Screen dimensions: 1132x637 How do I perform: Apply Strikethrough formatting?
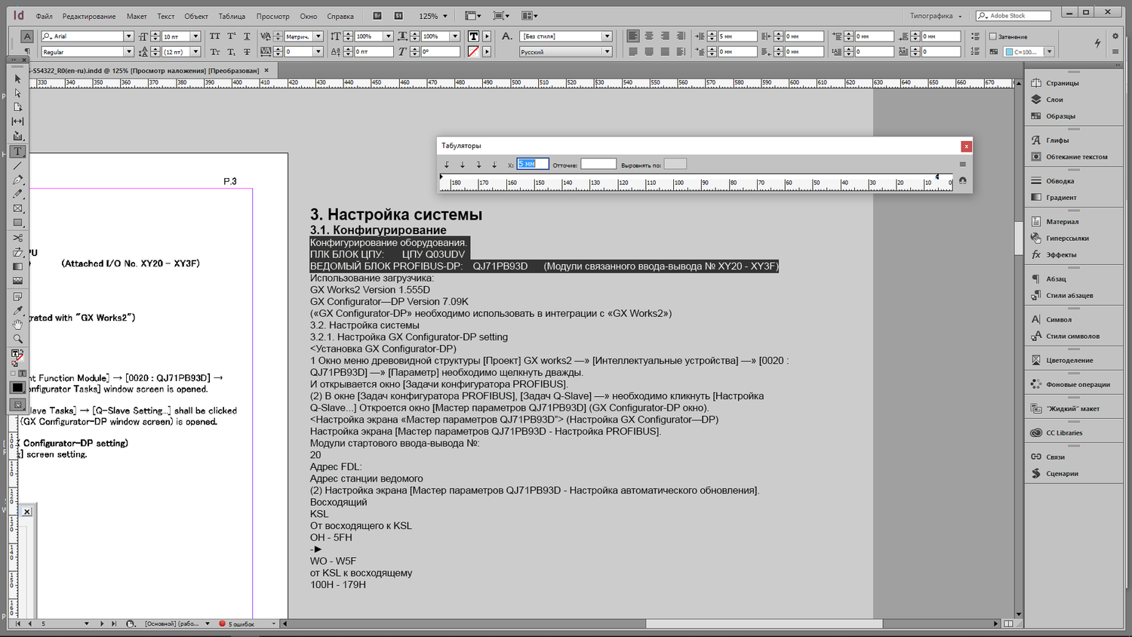click(247, 52)
